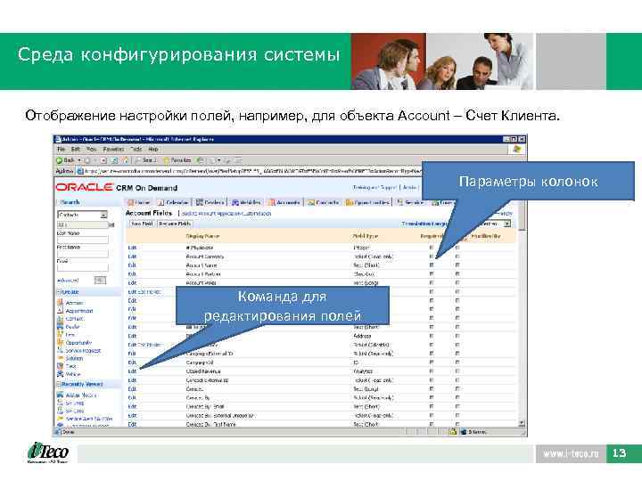Click the Account icon in Create section

[x=61, y=302]
